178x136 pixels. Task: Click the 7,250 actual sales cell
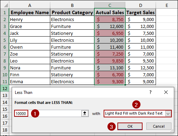110,54
